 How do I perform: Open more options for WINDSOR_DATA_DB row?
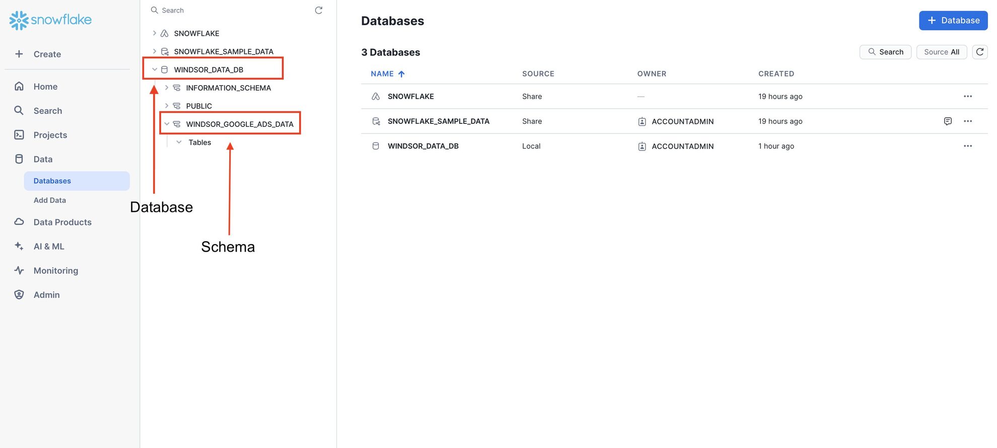tap(968, 146)
